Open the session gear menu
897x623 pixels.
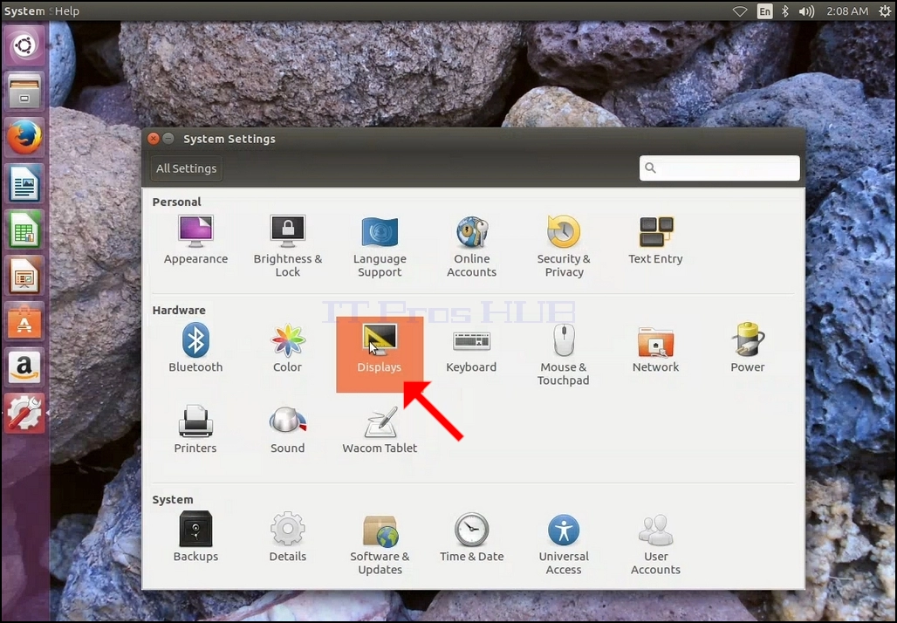(x=885, y=11)
